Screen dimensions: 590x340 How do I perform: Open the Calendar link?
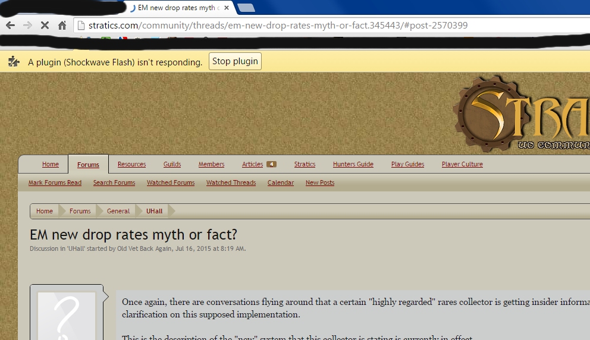tap(281, 183)
